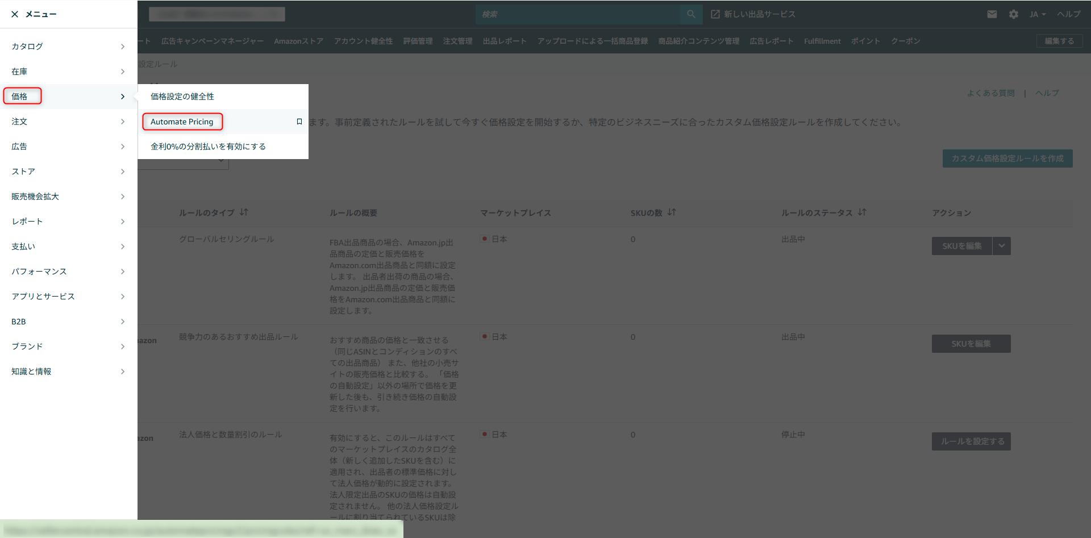Choose 金利0%の分割払いを有効にする option
The height and width of the screenshot is (538, 1091).
[208, 147]
